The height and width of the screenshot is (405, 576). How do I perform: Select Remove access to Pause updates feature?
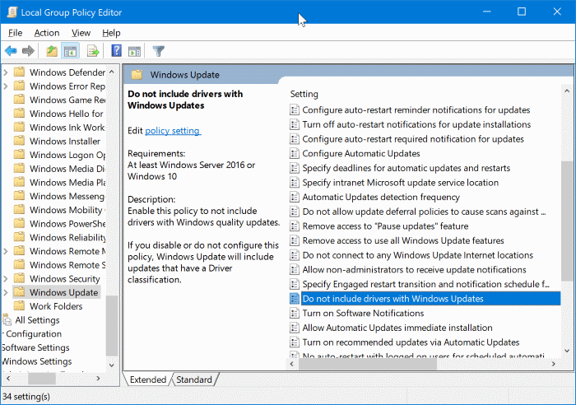385,226
